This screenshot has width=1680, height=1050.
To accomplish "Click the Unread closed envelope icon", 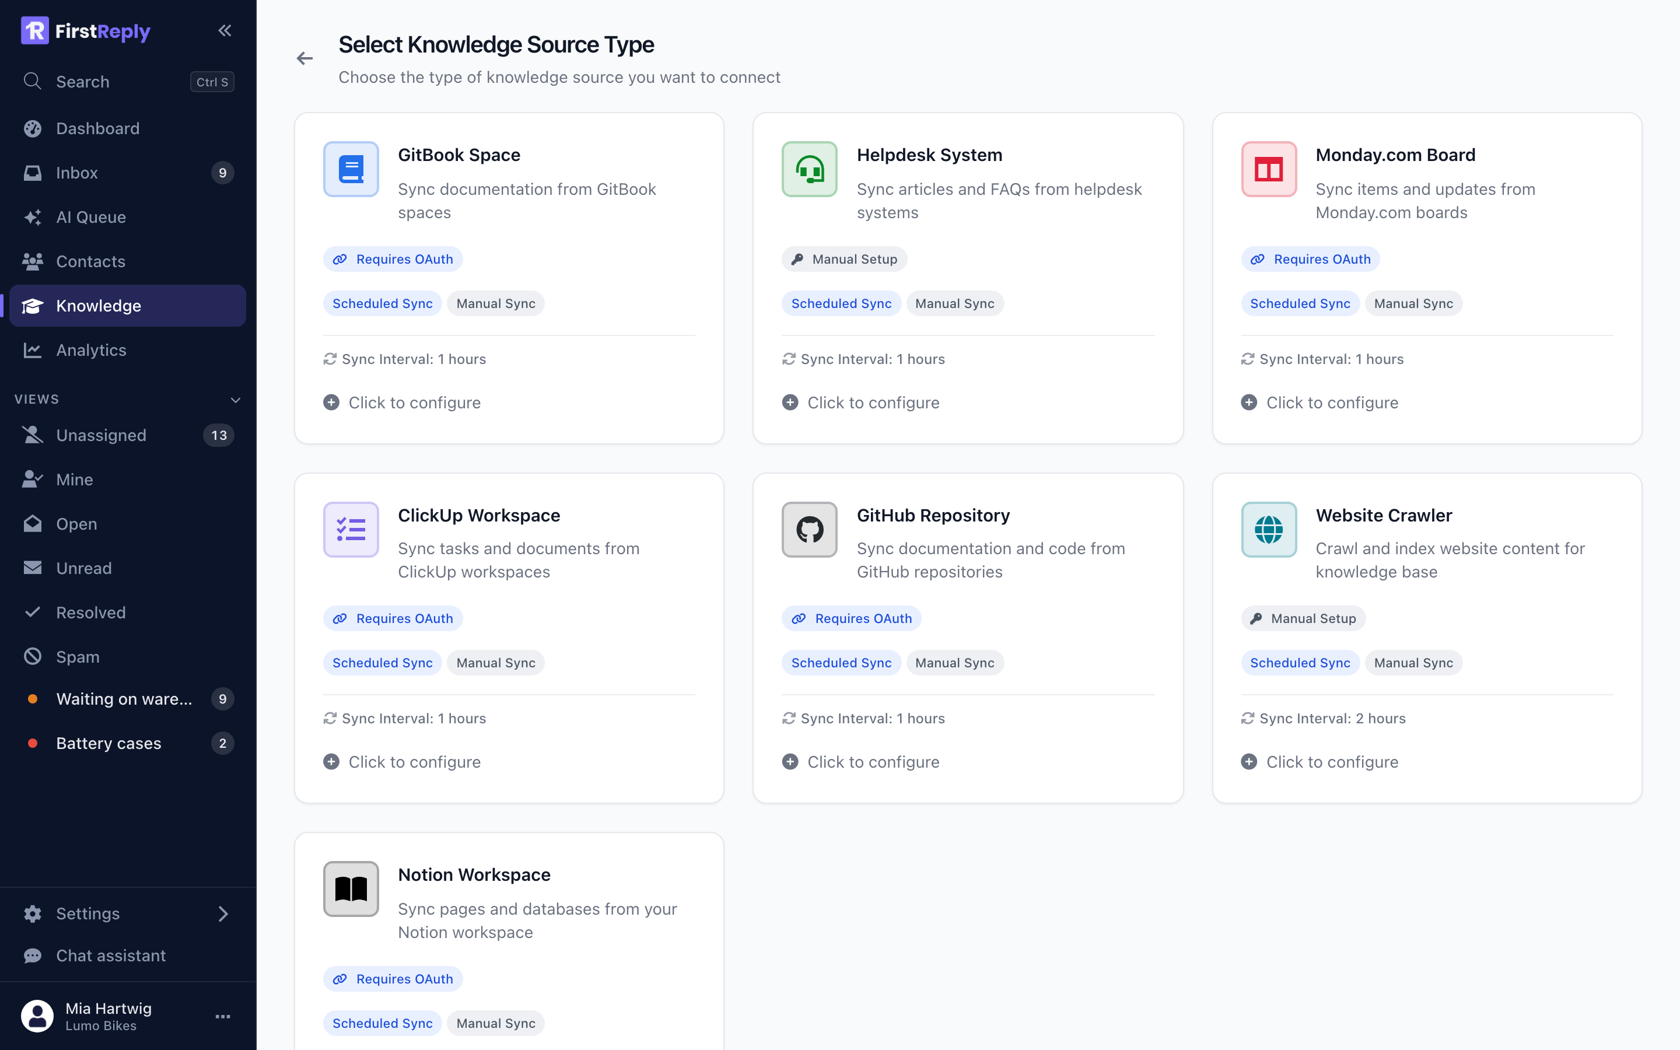I will [x=33, y=568].
